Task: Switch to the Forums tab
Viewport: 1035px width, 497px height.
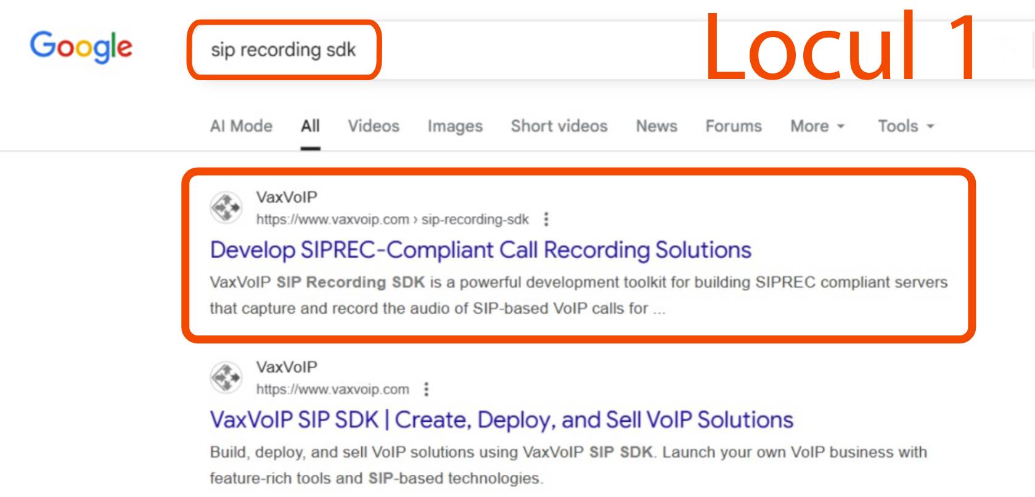Action: click(734, 126)
